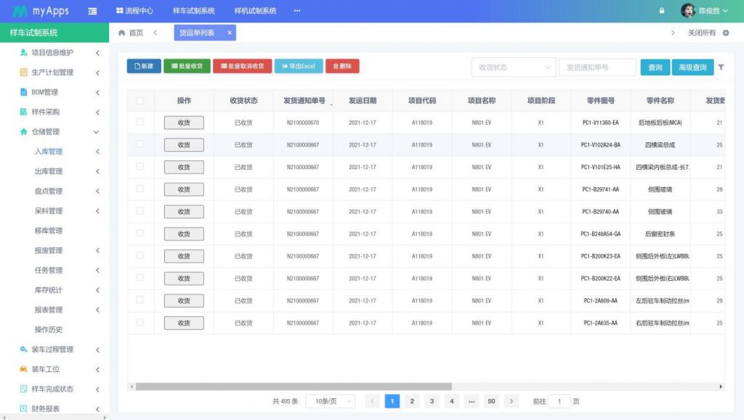The image size is (744, 420).
Task: Click the 首页 home icon
Action: (x=122, y=33)
